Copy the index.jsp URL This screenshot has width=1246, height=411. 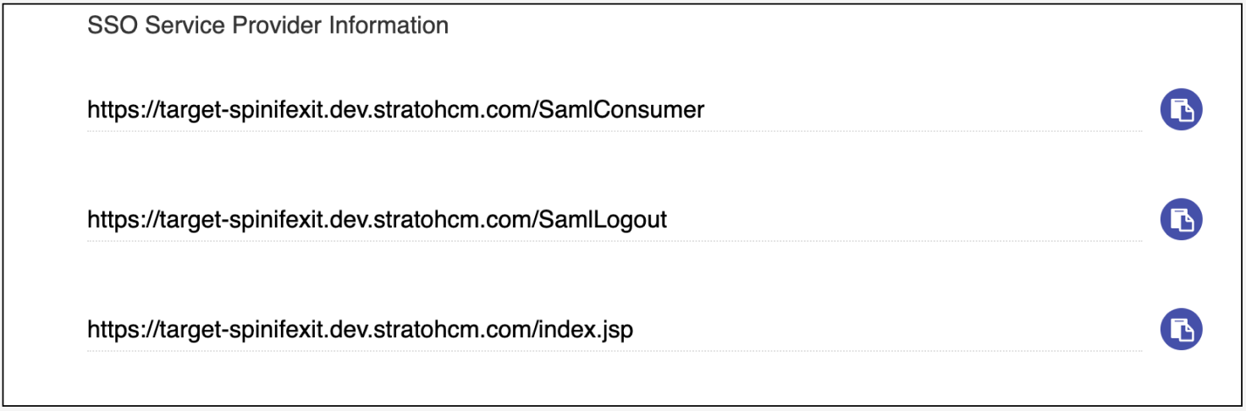pos(1181,329)
